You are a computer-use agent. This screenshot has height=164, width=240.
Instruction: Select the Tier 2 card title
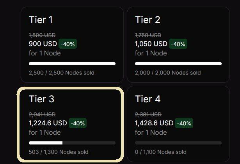(x=148, y=20)
